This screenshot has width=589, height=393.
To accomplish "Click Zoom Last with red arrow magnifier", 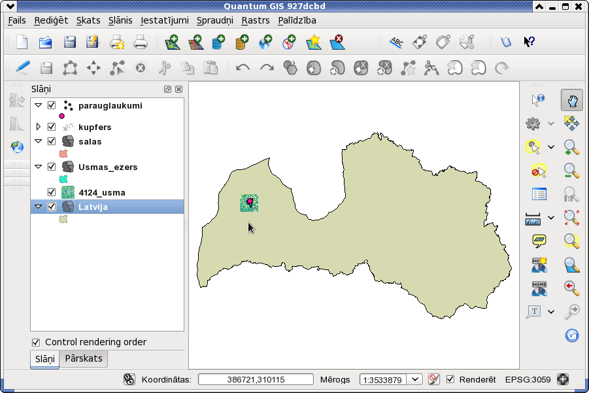I will click(572, 288).
